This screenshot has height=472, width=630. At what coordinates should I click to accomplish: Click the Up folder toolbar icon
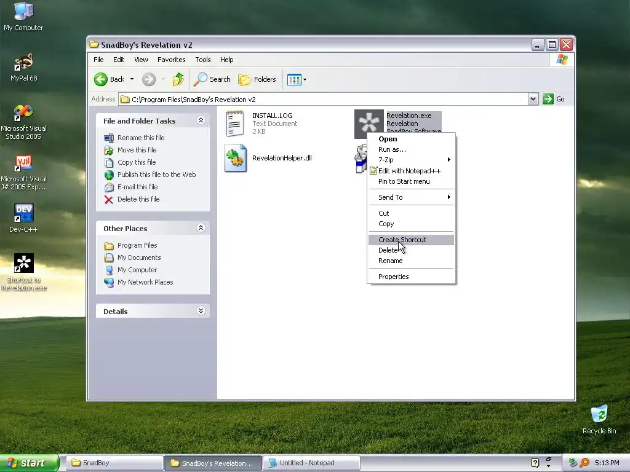pos(178,79)
